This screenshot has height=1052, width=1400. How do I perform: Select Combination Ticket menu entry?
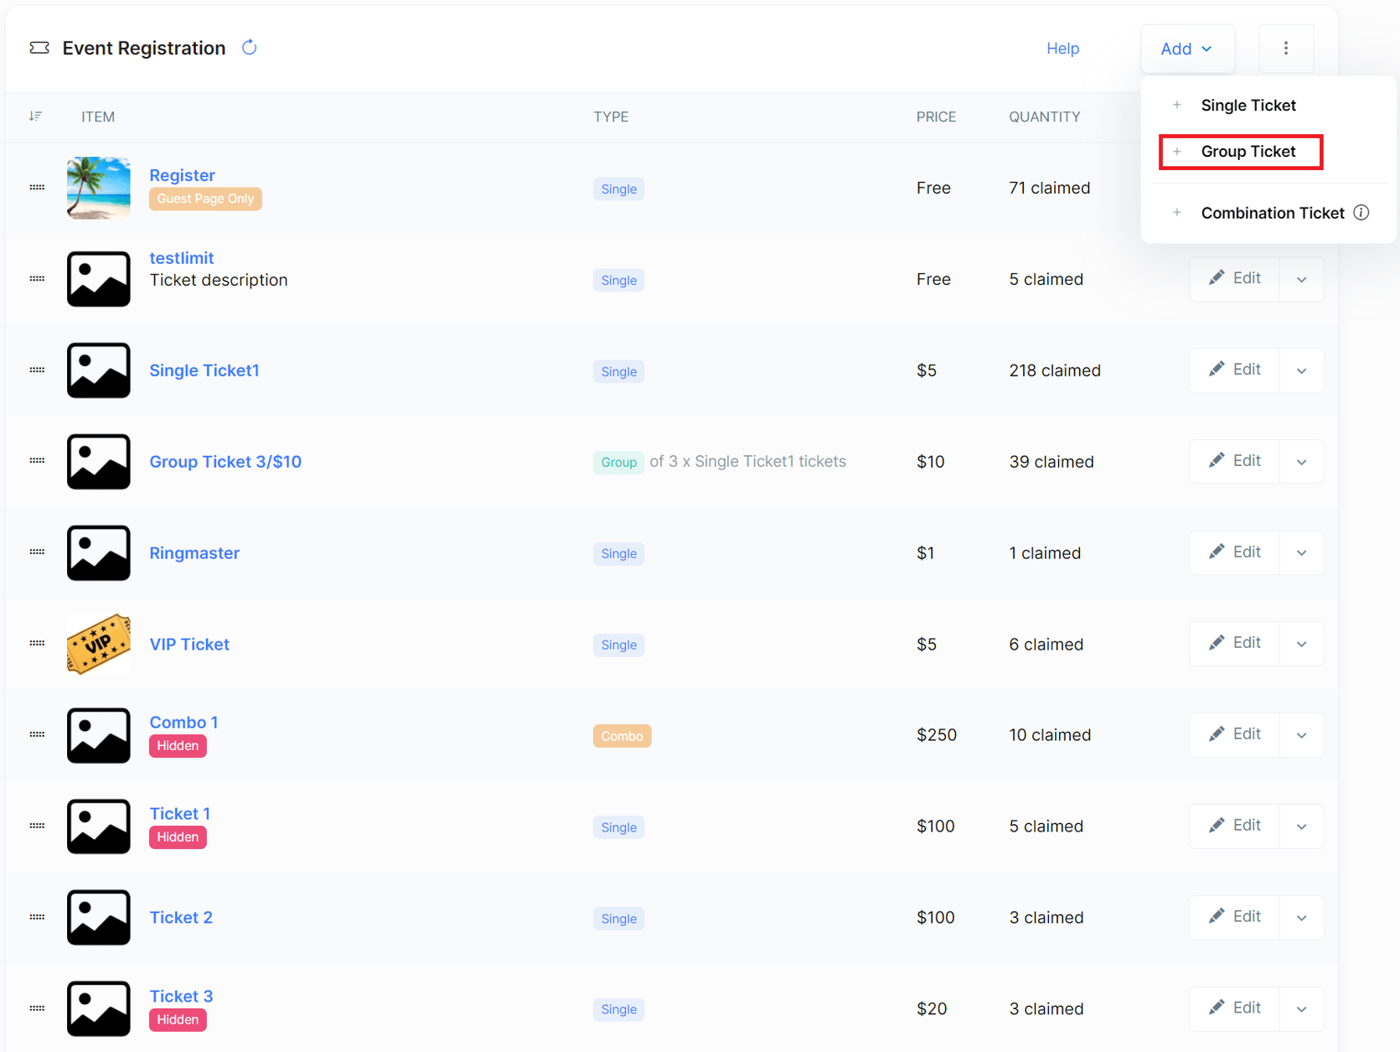click(1273, 213)
